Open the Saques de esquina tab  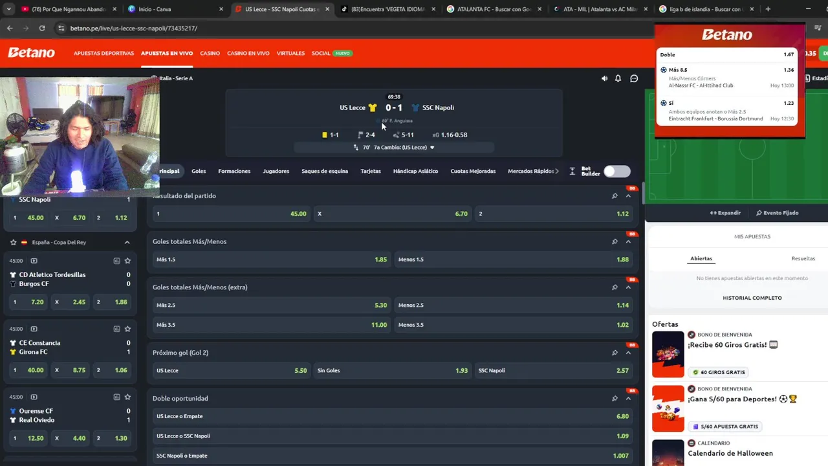pos(325,171)
